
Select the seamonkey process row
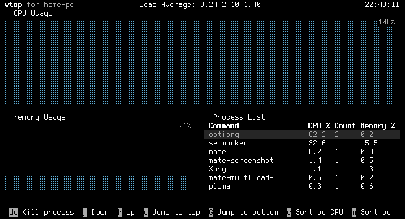pyautogui.click(x=302, y=143)
